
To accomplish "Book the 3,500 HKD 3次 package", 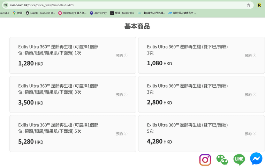I will [x=122, y=95].
